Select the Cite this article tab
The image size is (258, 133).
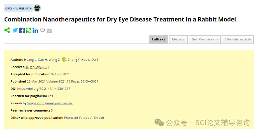pyautogui.click(x=238, y=39)
